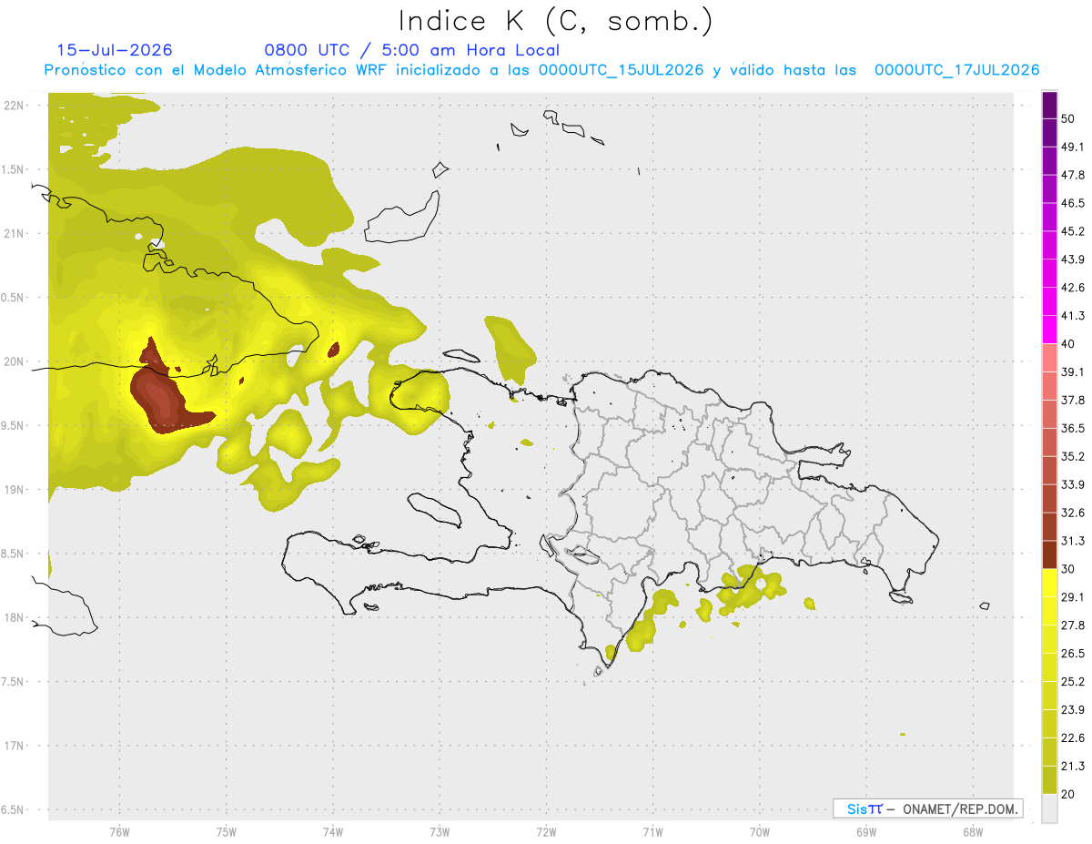Viewport: 1092px width, 844px height.
Task: Click the colorbar label "42.6"
Action: pyautogui.click(x=1074, y=288)
